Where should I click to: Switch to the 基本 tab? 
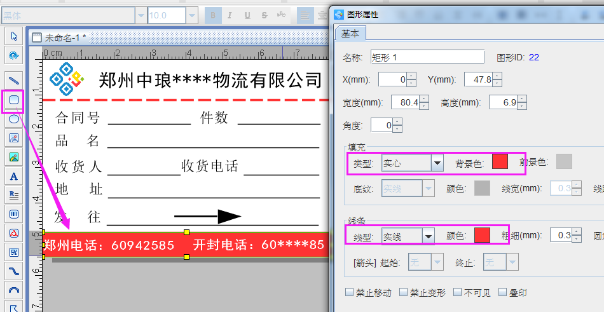point(350,34)
